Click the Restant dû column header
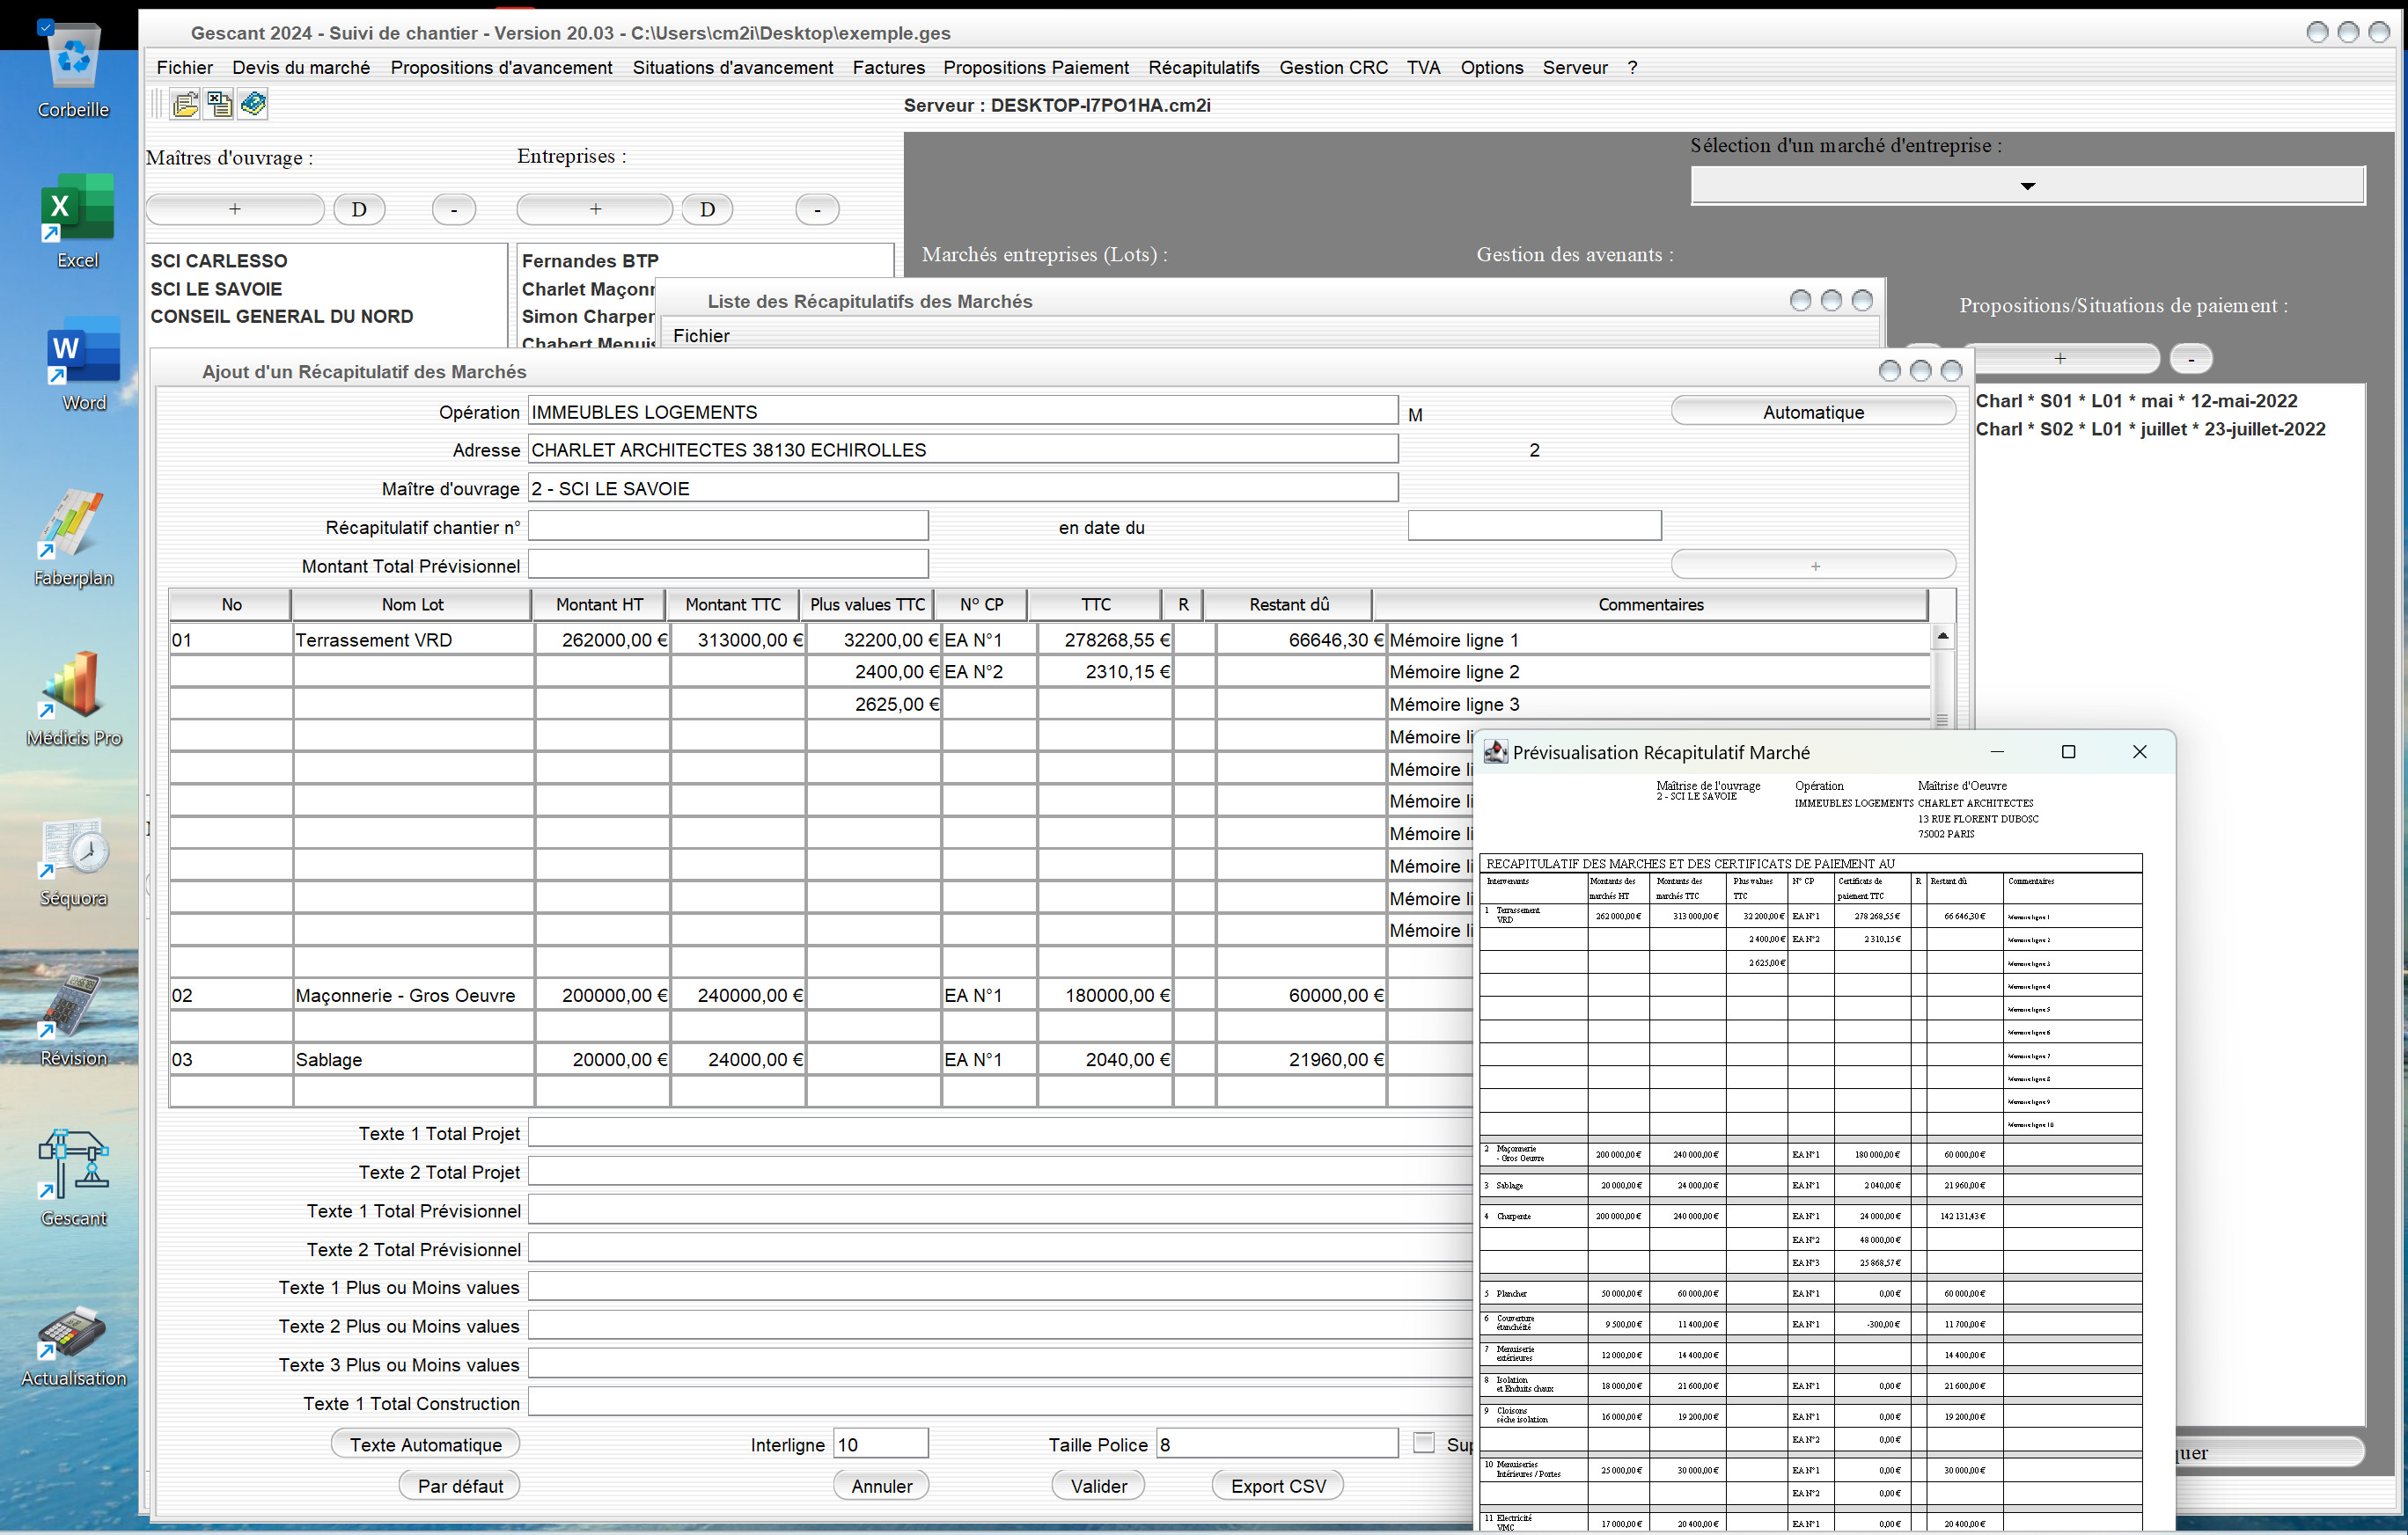2408x1535 pixels. [1289, 604]
